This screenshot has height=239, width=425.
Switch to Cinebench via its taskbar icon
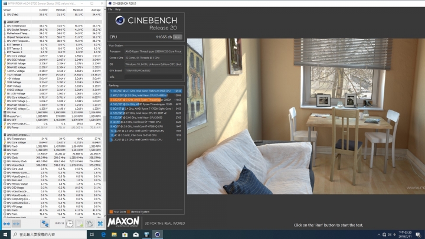coord(158,234)
